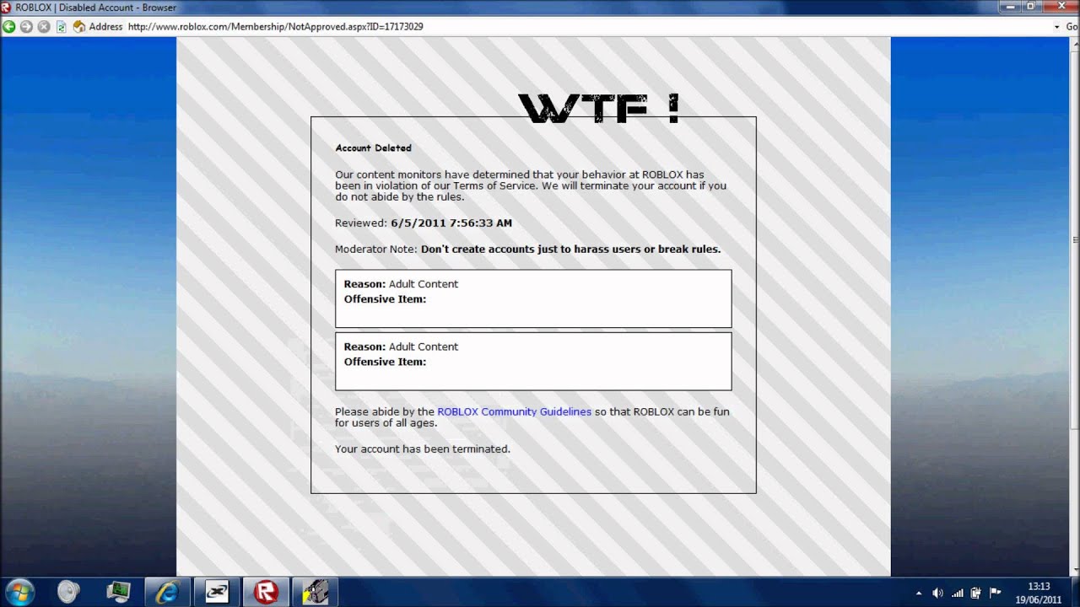This screenshot has width=1080, height=607.
Task: Check the network signal tray icon
Action: (x=957, y=593)
